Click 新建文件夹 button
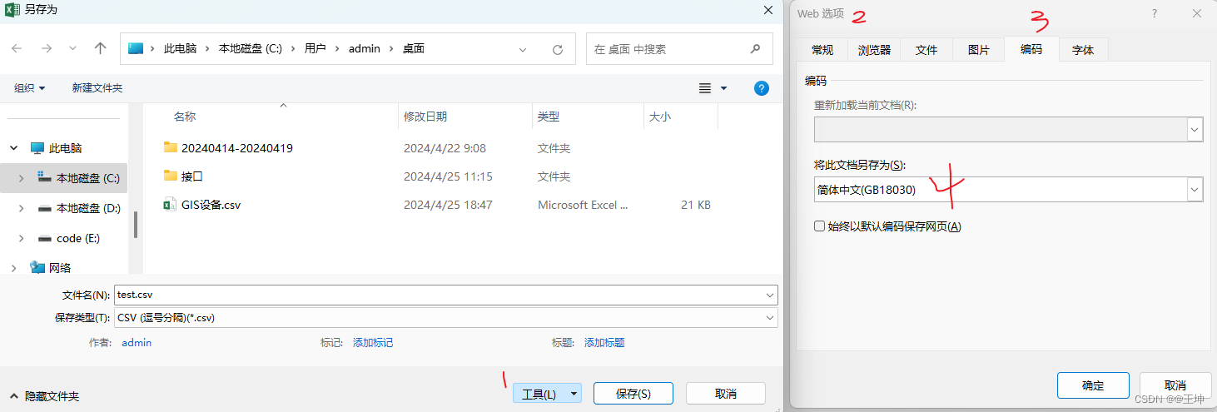 point(97,87)
